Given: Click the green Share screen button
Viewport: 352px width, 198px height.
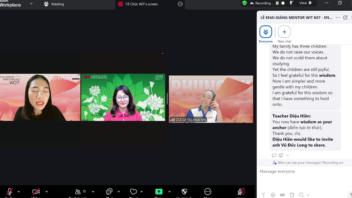Looking at the screenshot, I should (x=159, y=192).
